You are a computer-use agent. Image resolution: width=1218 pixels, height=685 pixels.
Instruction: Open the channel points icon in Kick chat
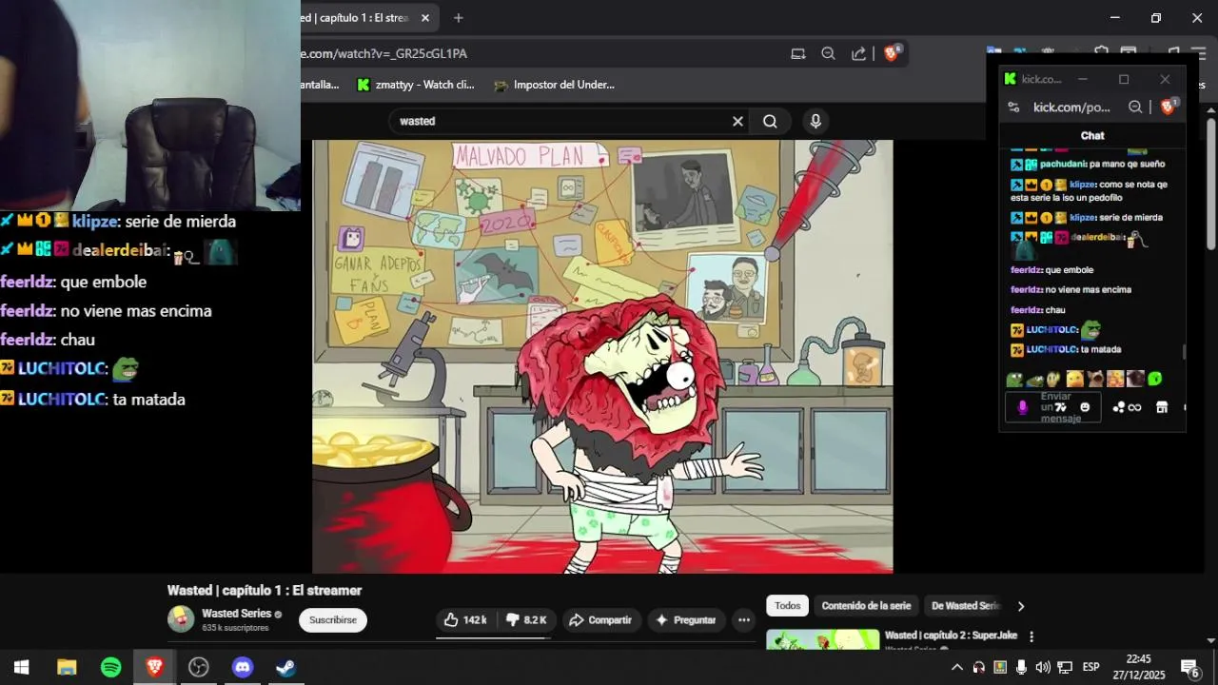[1119, 407]
